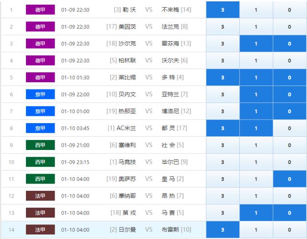Open home team AC米兰 name

point(126,128)
